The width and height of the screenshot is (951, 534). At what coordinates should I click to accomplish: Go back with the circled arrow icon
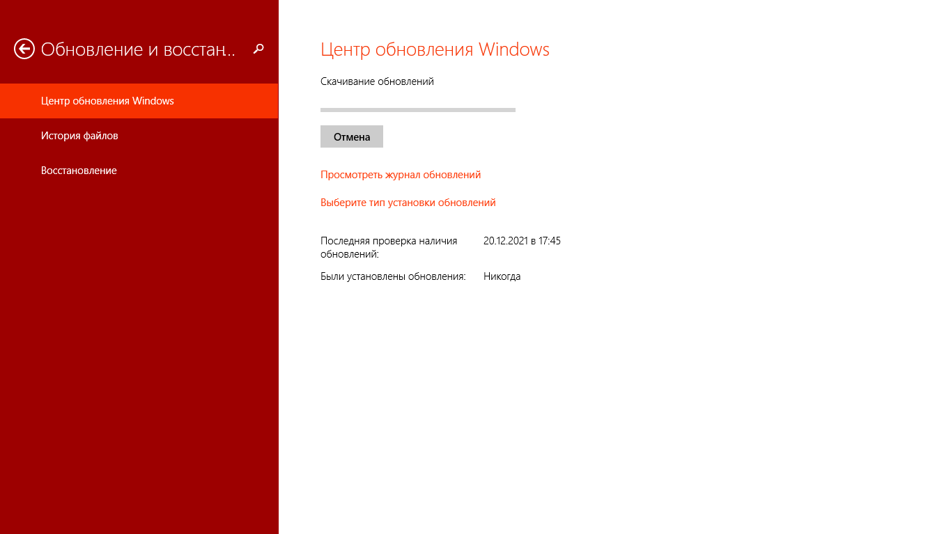pyautogui.click(x=24, y=49)
